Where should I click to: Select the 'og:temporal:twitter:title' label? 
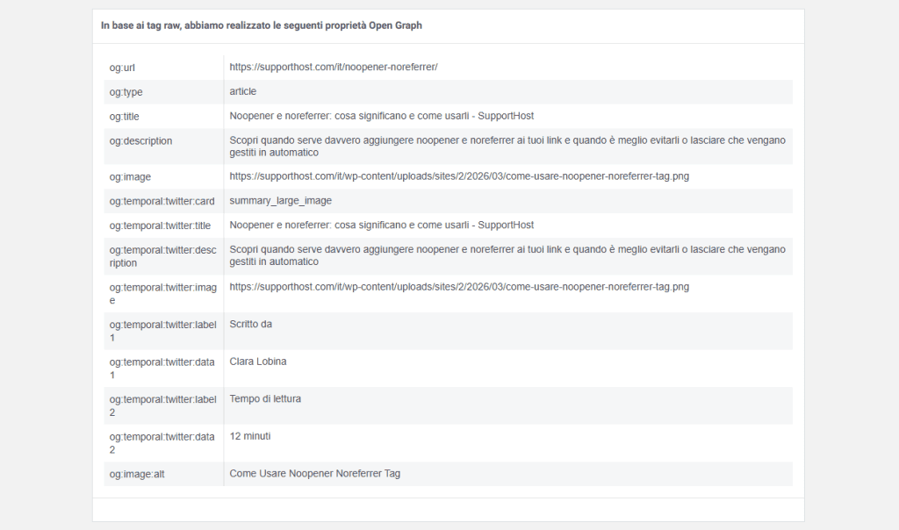click(x=160, y=226)
